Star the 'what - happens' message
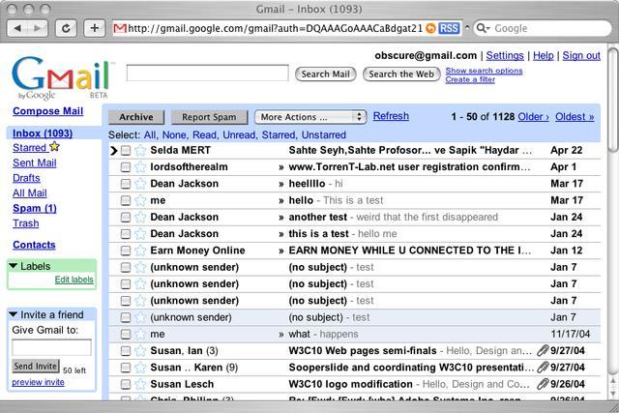This screenshot has height=413, width=619. click(x=140, y=334)
